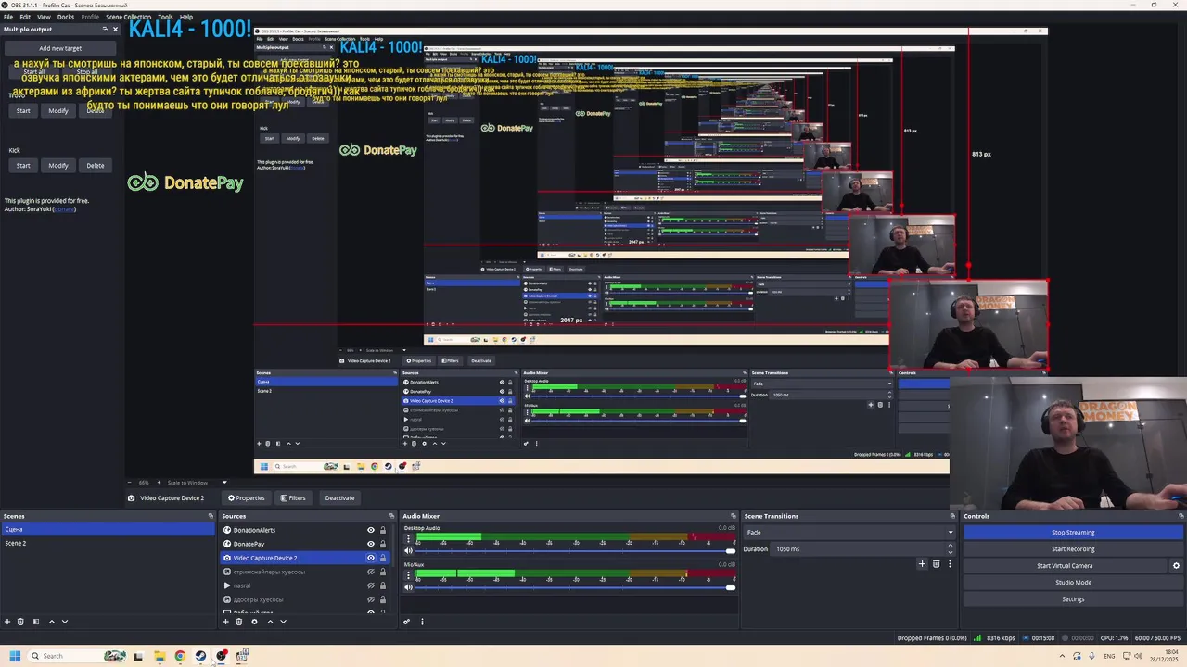The height and width of the screenshot is (667, 1187).
Task: Click Deactivate button for capture device
Action: [x=339, y=498]
